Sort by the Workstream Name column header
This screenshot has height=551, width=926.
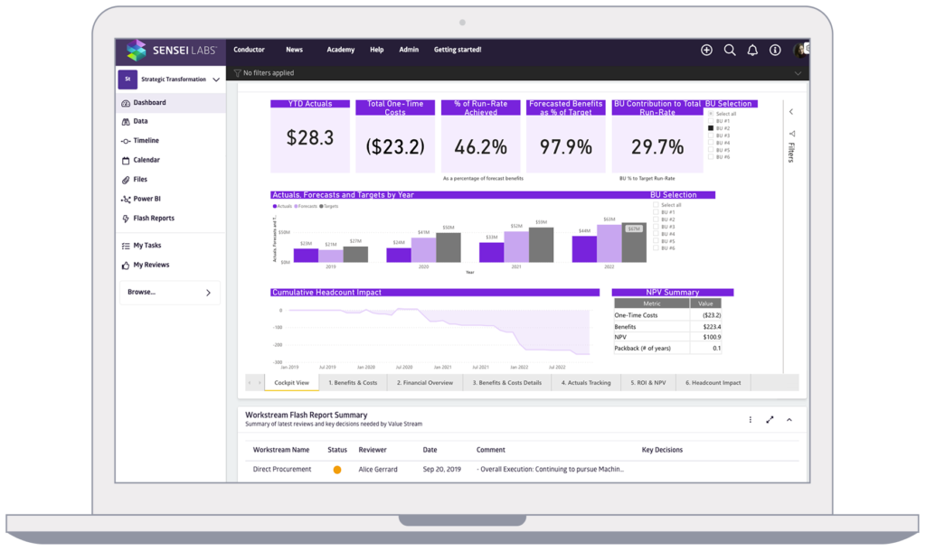281,450
